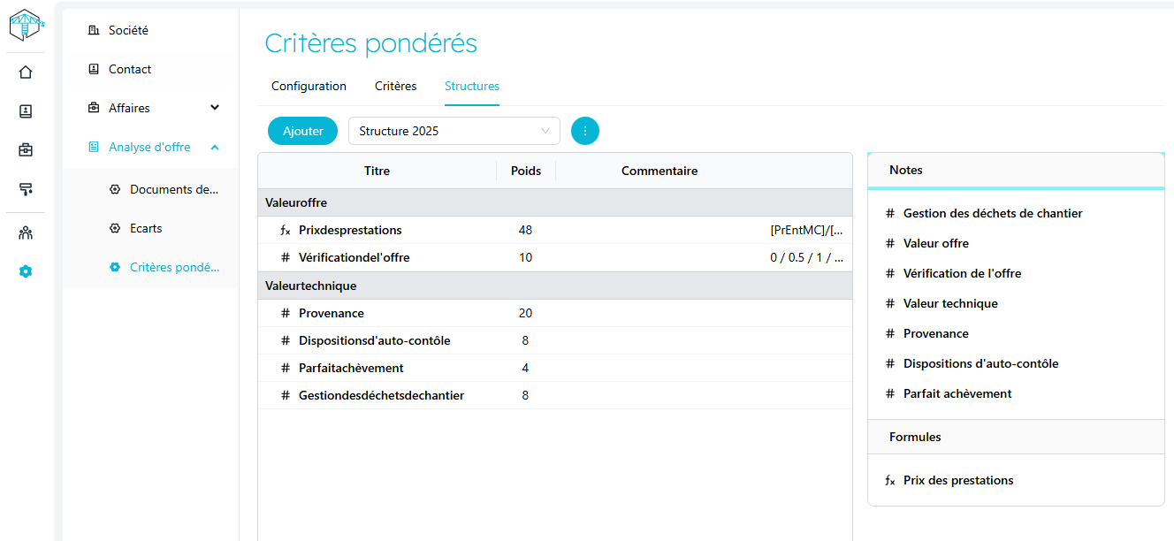Open the Structure 2025 dropdown
Screen dimensions: 1174x541
pos(454,131)
